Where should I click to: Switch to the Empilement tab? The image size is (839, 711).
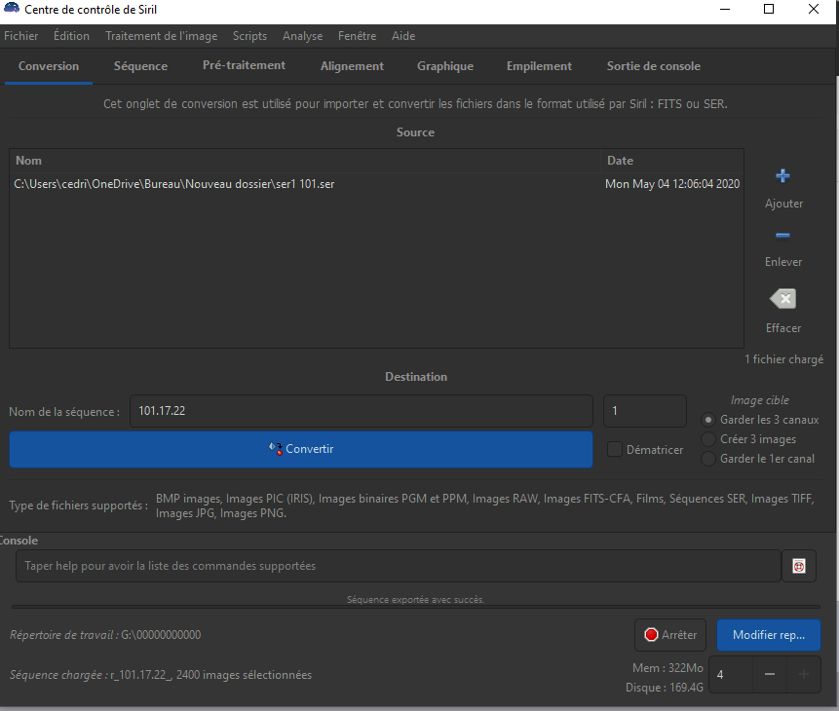pyautogui.click(x=539, y=66)
